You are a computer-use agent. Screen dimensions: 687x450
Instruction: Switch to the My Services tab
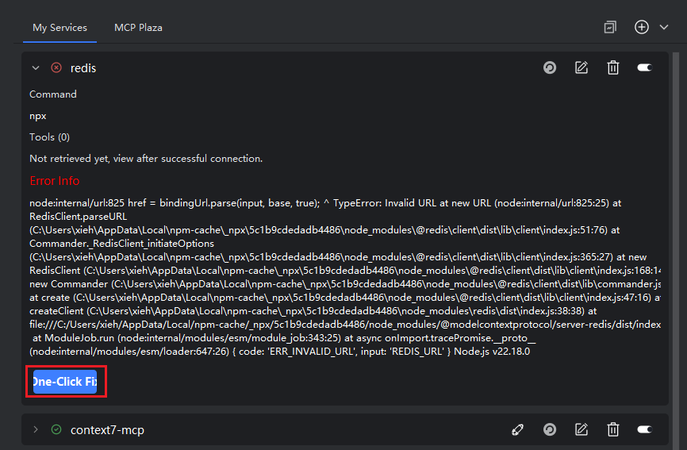coord(59,27)
